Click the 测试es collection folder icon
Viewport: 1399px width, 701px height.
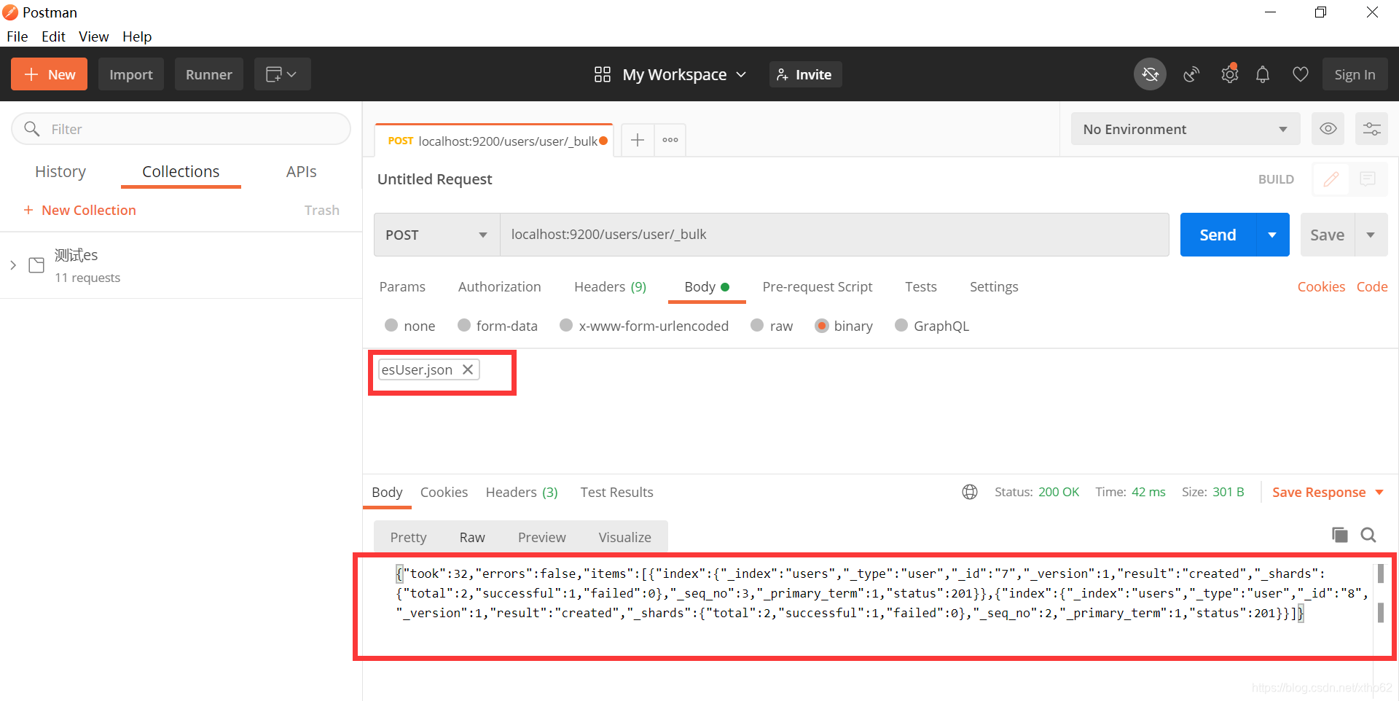[x=36, y=265]
